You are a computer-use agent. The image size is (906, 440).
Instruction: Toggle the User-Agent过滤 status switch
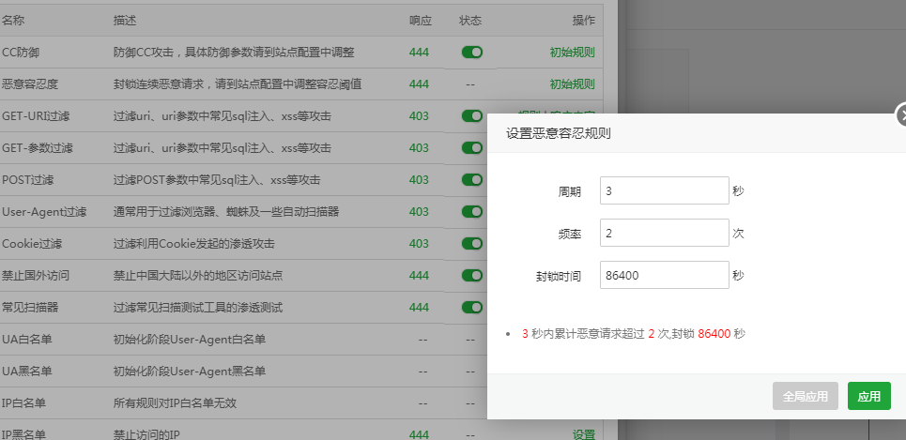click(x=472, y=212)
